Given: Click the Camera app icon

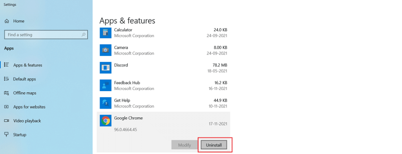Looking at the screenshot, I should tap(105, 50).
